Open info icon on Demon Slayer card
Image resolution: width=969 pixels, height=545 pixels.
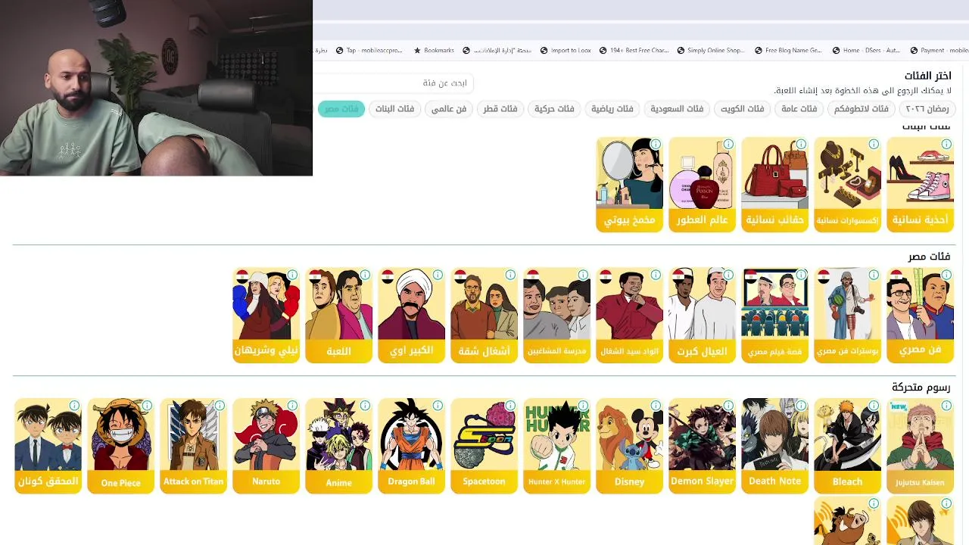(728, 406)
